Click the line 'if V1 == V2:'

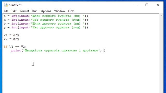[x=15, y=47]
